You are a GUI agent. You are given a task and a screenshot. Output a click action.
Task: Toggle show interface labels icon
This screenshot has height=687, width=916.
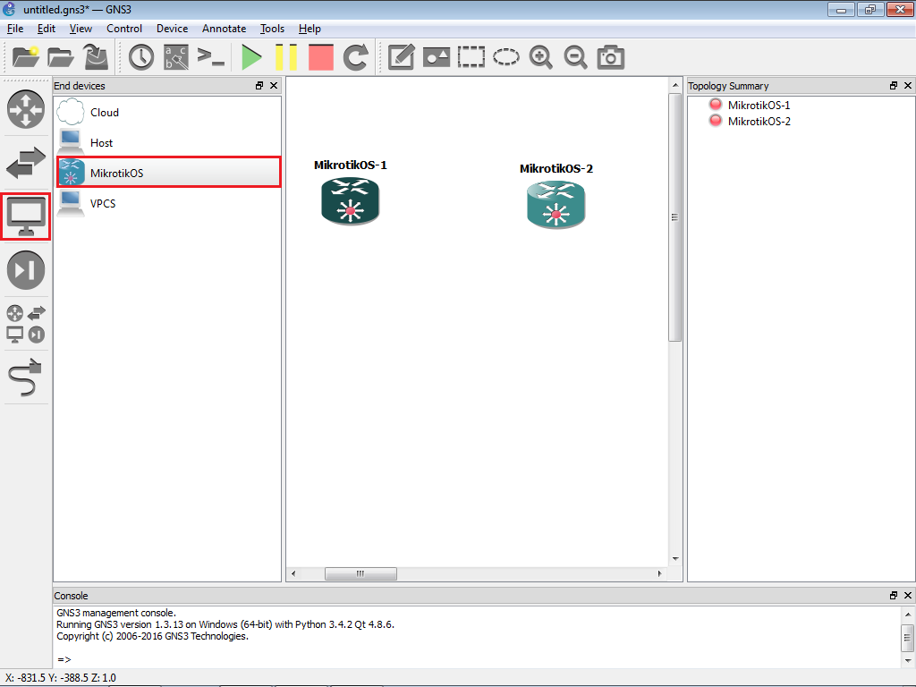(176, 57)
